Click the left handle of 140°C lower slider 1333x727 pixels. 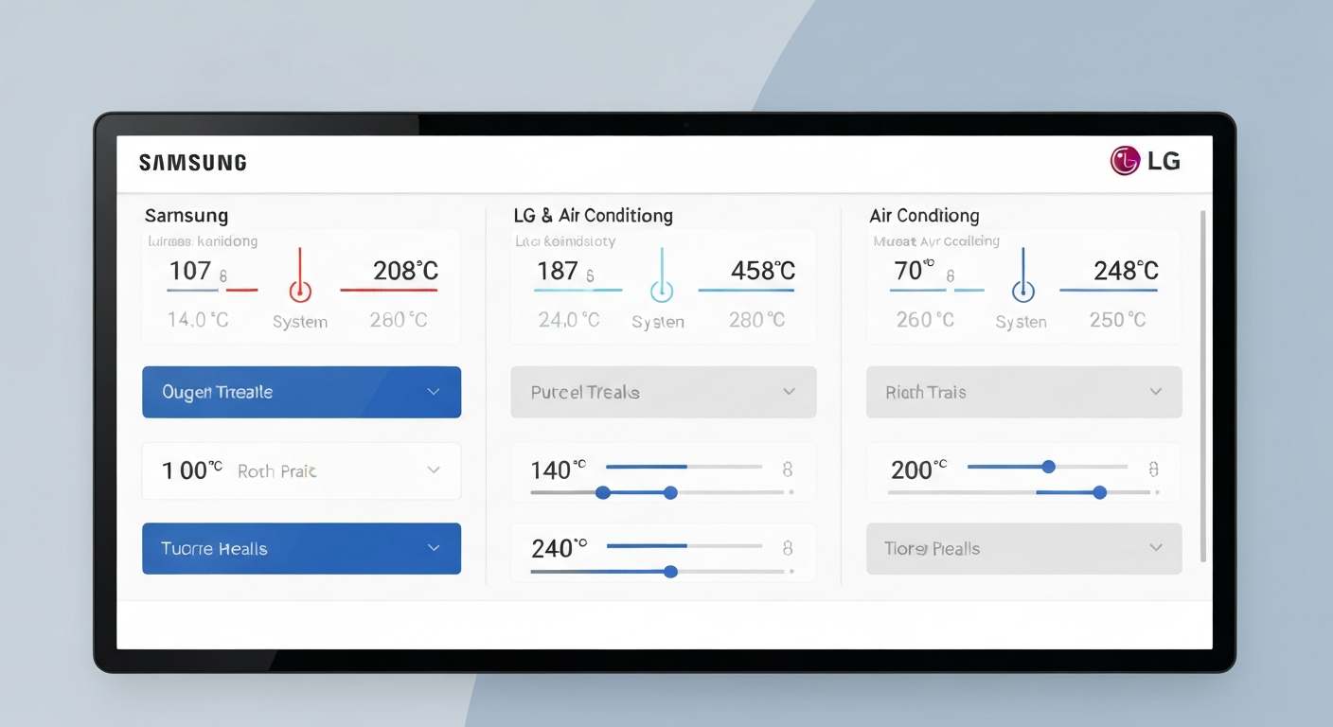pyautogui.click(x=603, y=492)
